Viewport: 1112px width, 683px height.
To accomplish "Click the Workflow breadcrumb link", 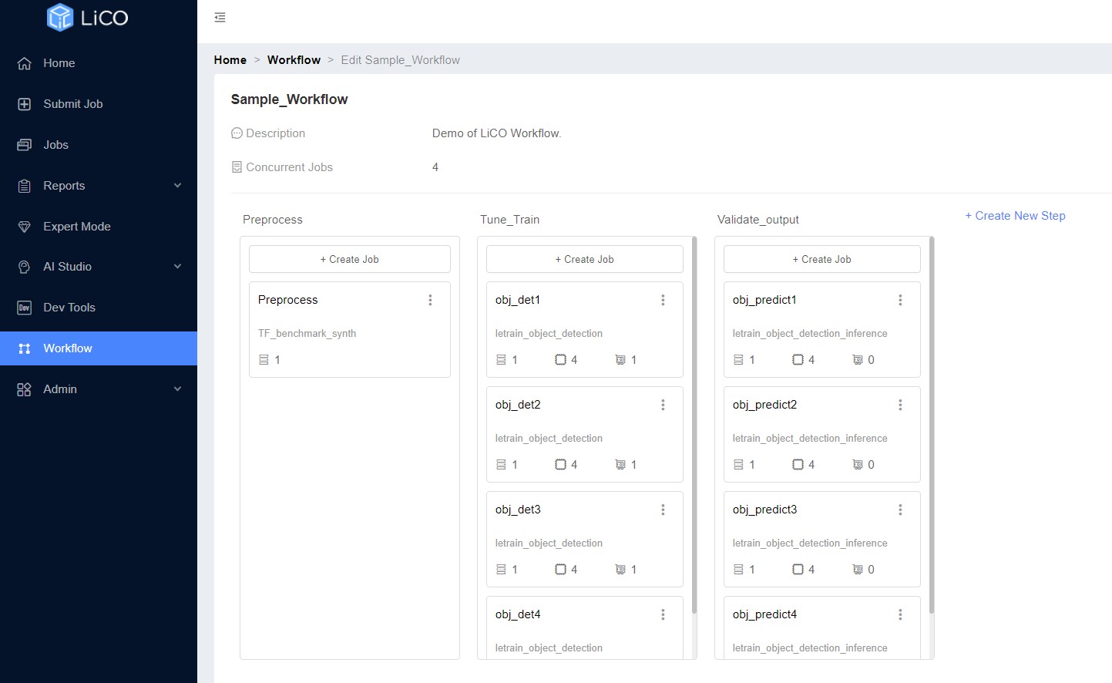I will pos(294,60).
